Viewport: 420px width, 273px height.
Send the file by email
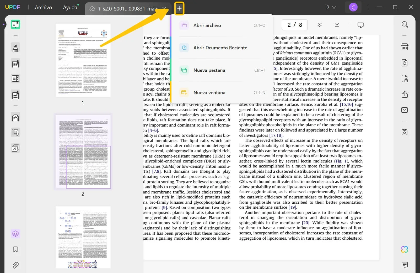click(405, 110)
